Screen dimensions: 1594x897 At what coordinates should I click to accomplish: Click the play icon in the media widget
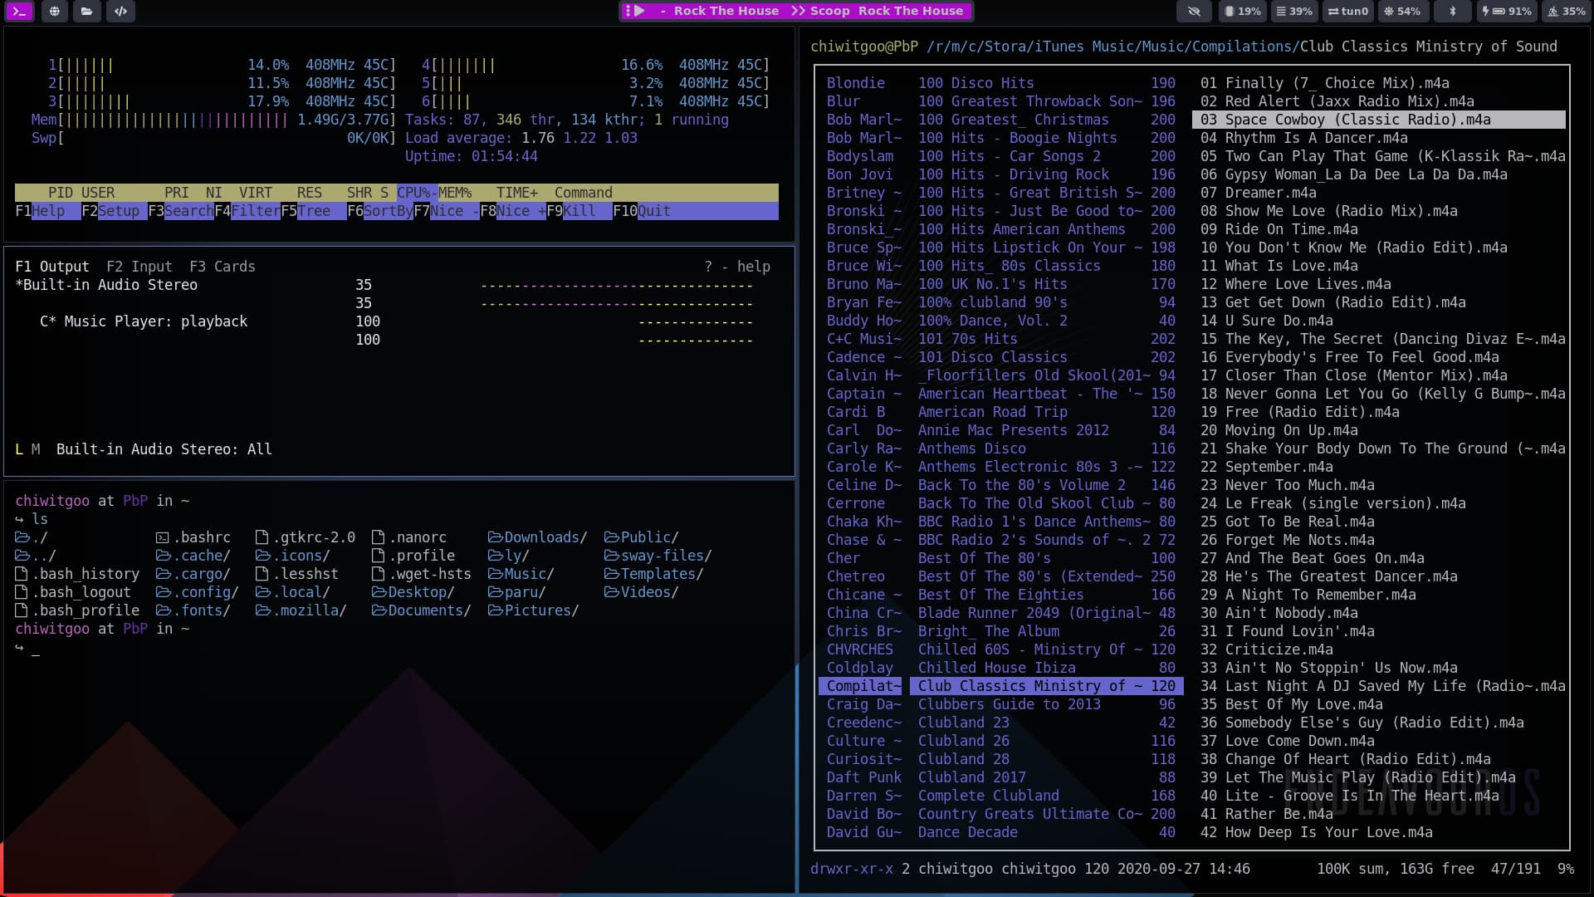638,12
